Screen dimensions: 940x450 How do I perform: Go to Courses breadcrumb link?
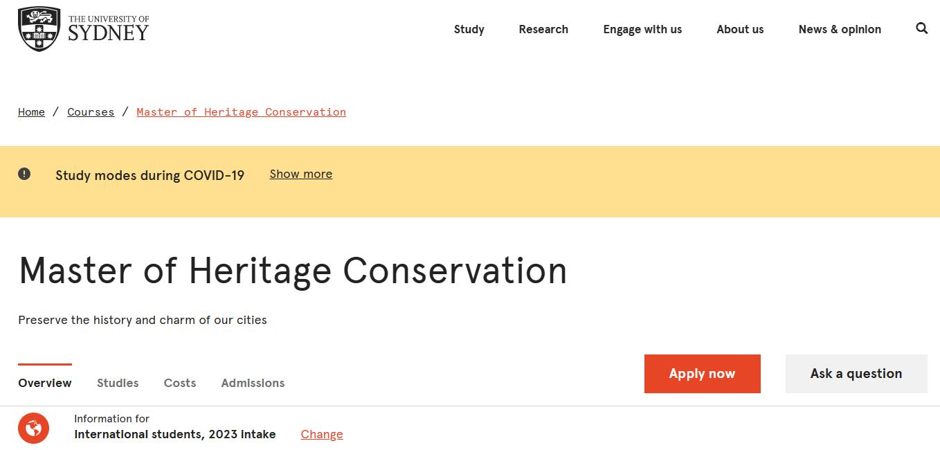[x=91, y=112]
